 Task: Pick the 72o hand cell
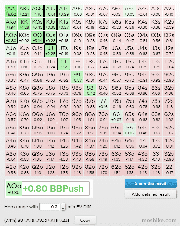tap(103, 169)
